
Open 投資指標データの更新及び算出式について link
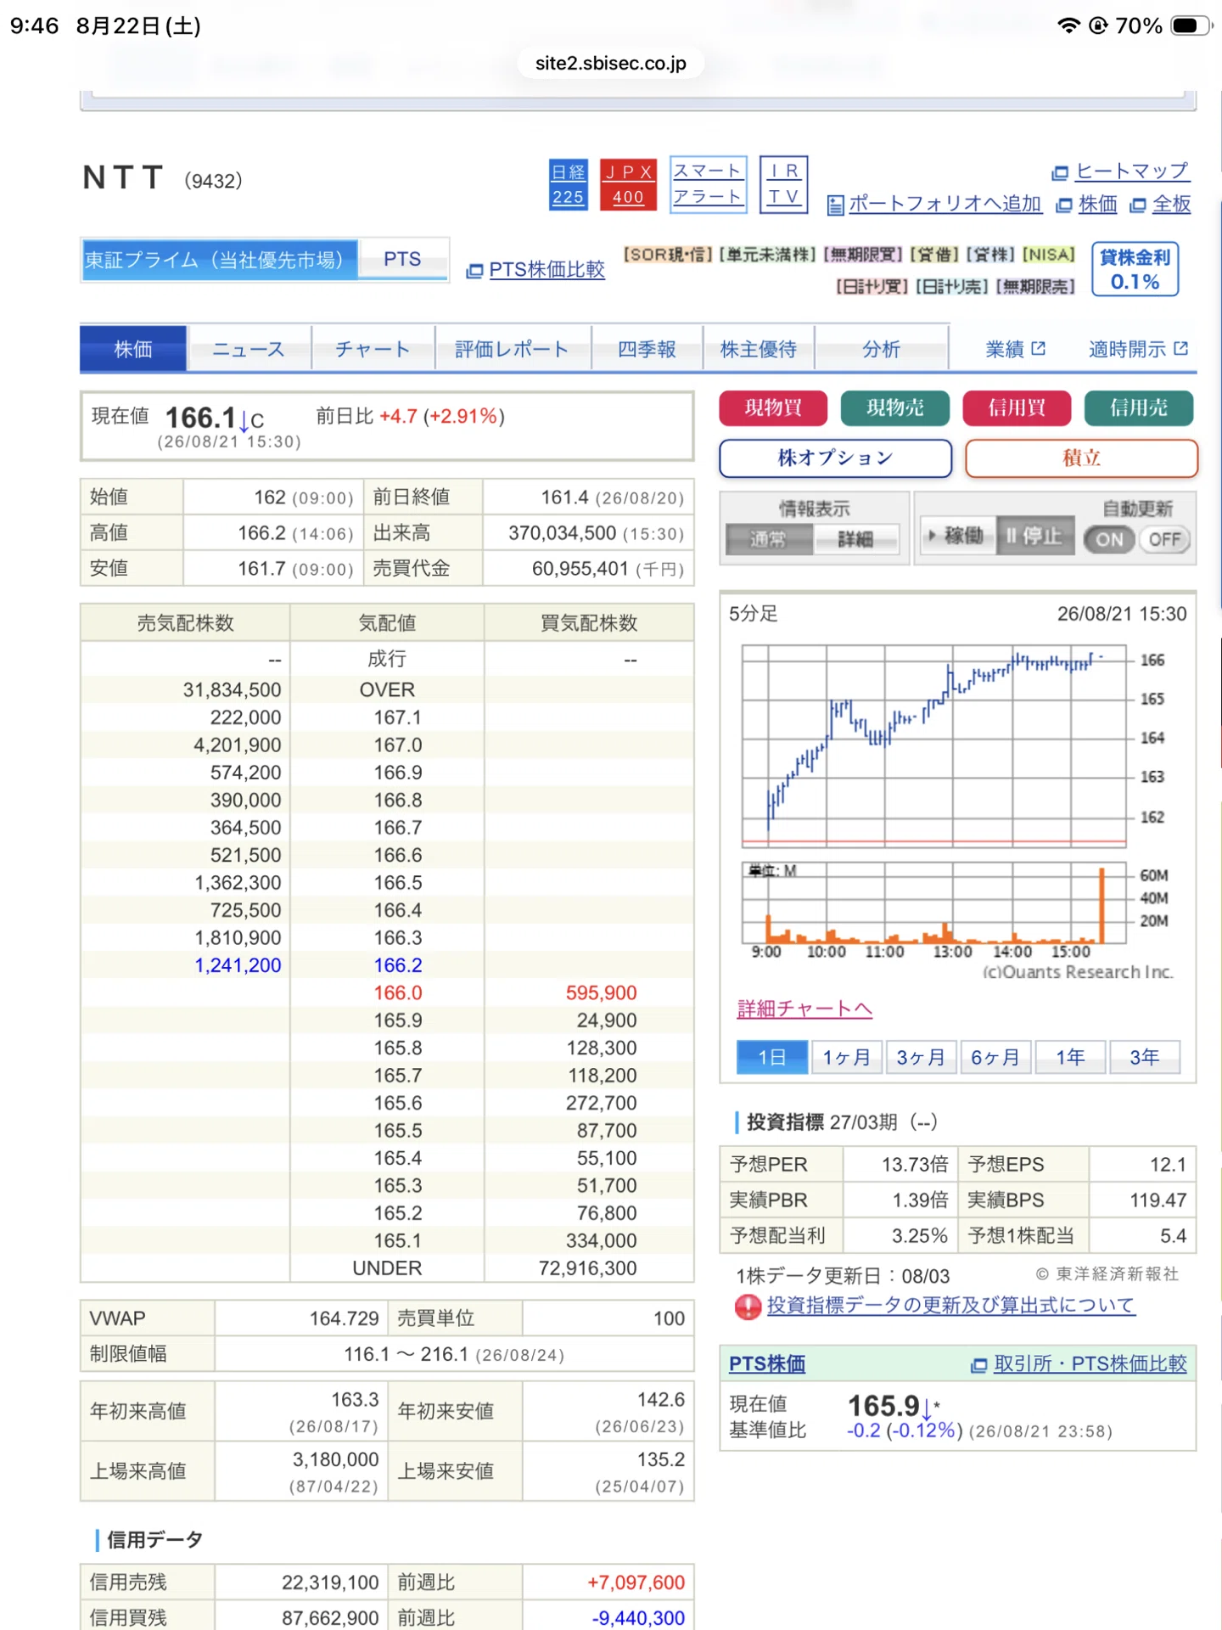[950, 1306]
